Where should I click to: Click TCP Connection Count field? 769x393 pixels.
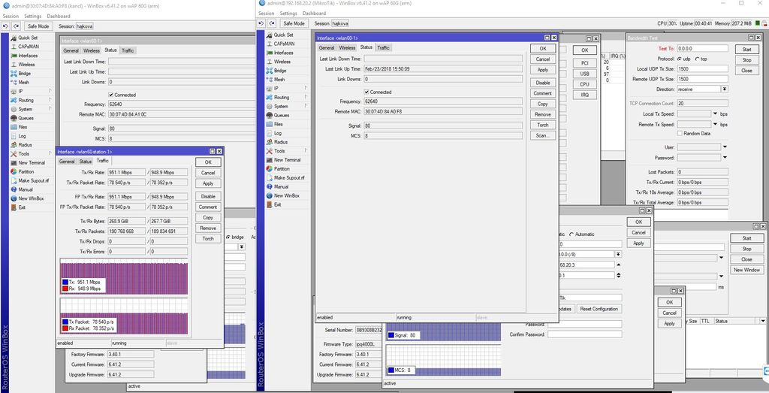click(702, 104)
